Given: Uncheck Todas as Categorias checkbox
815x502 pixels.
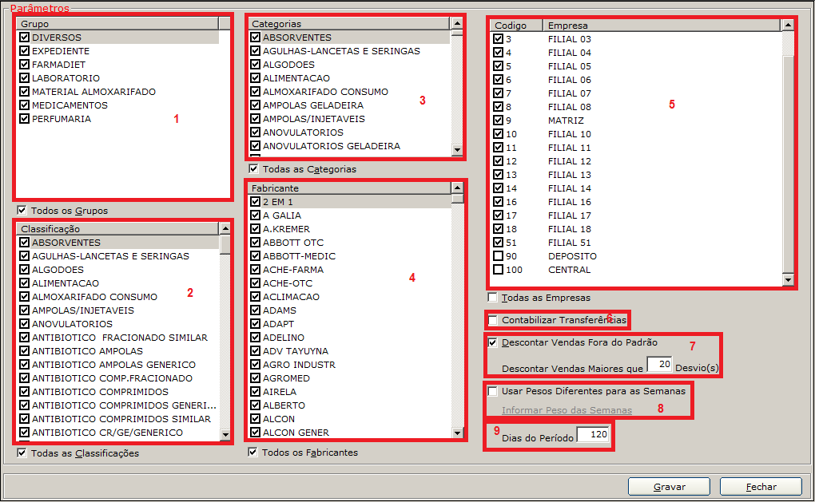Looking at the screenshot, I should 253,169.
